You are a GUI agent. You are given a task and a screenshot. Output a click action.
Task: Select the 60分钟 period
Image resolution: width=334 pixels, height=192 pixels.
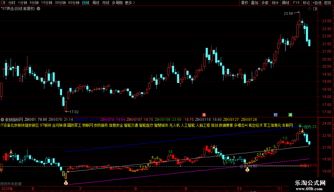click(74, 3)
